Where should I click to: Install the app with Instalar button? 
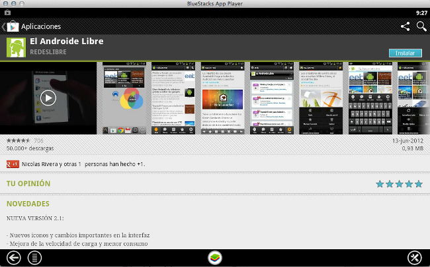point(404,53)
